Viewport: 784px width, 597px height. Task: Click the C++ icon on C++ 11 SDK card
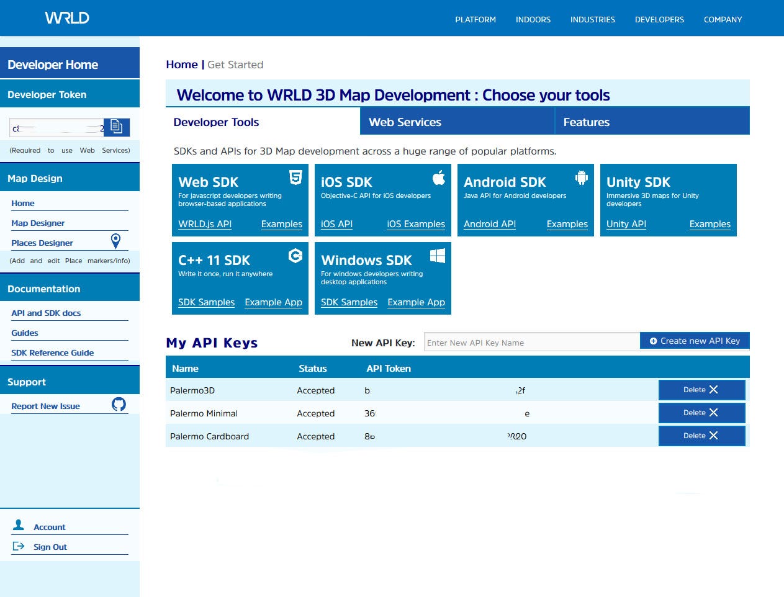pos(295,255)
